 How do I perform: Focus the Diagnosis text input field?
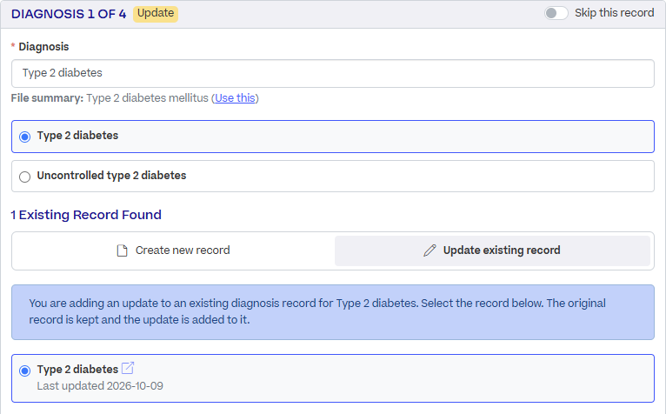point(333,73)
